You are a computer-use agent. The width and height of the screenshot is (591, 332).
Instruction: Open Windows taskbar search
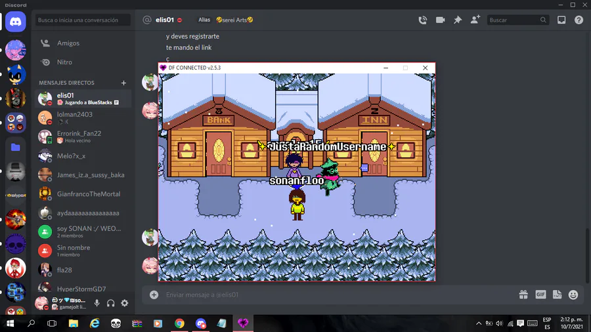point(32,323)
